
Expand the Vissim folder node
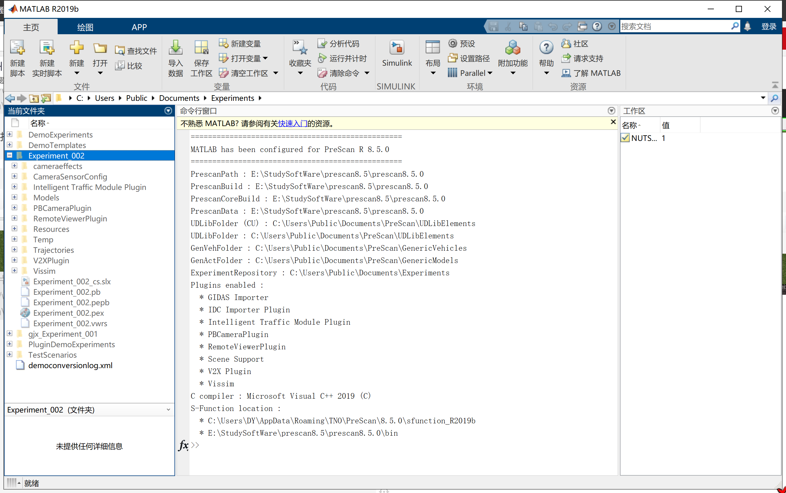pos(15,271)
